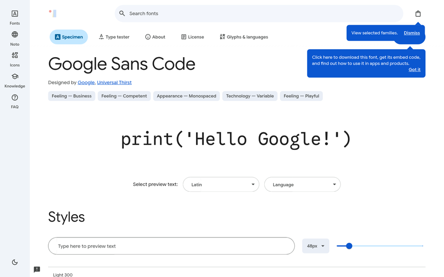Click the Google Fonts logo
Screen dimensions: 444x277
(52, 13)
